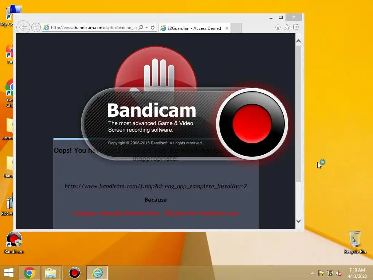The height and width of the screenshot is (280, 373).
Task: Select the Recycle Bin desktop icon
Action: click(355, 242)
